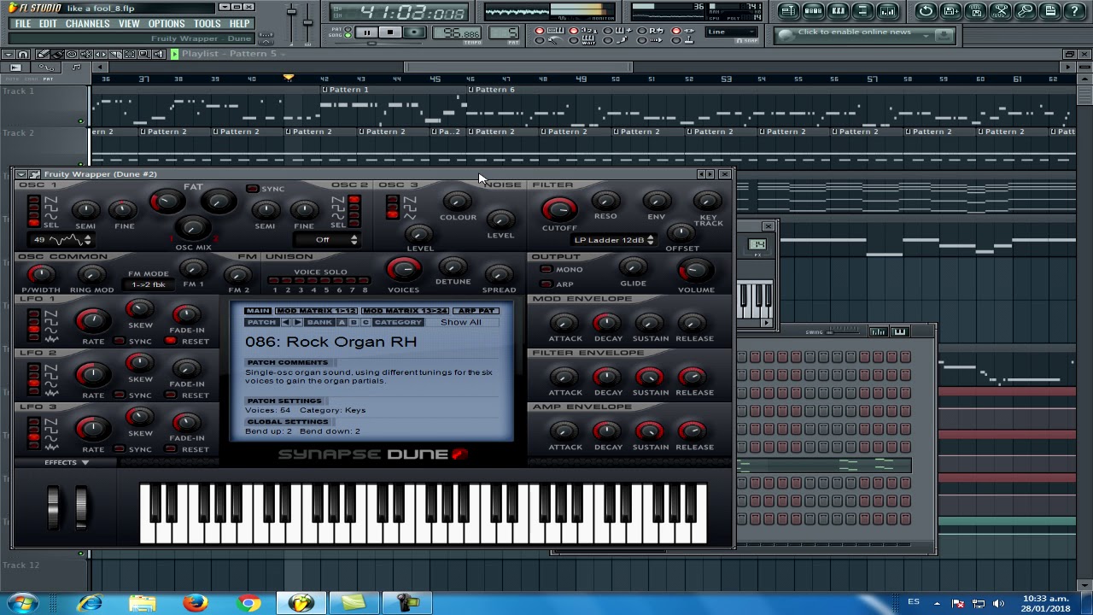This screenshot has height=615, width=1093.
Task: Click Google Chrome in Windows taskbar
Action: pos(248,603)
